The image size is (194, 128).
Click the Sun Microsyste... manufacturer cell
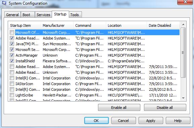coord(57,44)
